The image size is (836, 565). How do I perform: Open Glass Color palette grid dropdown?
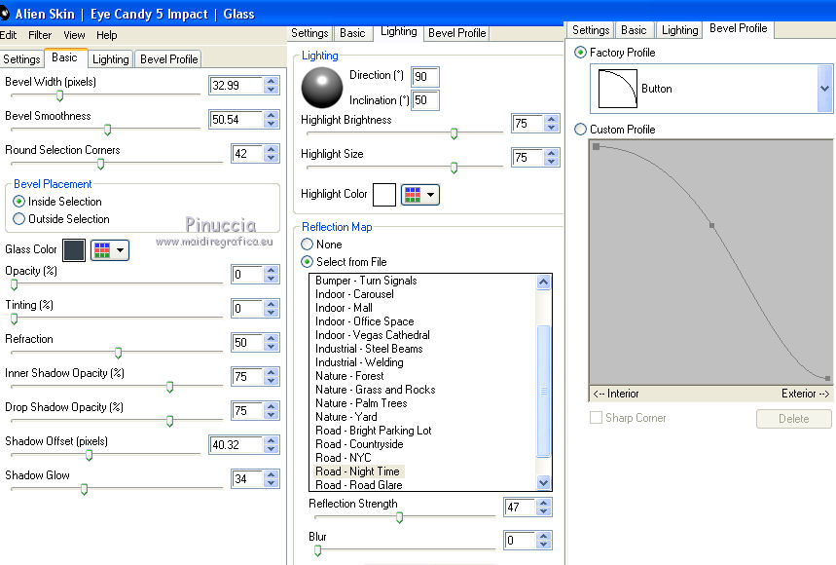(x=110, y=250)
